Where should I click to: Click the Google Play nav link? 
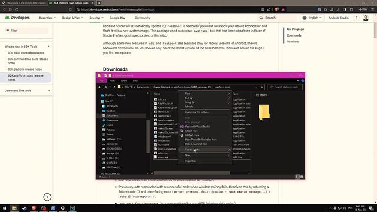117,18
